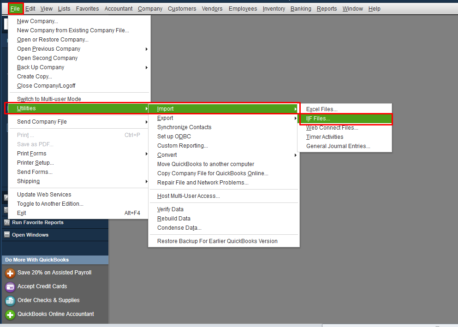
Task: Choose Restore Backup For Earlier QuickBooks Version
Action: 224,241
